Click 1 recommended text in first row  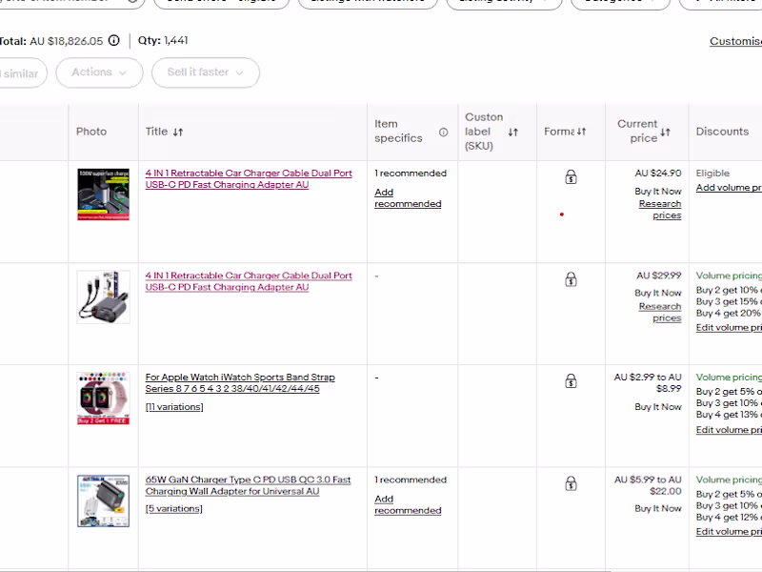pyautogui.click(x=411, y=174)
